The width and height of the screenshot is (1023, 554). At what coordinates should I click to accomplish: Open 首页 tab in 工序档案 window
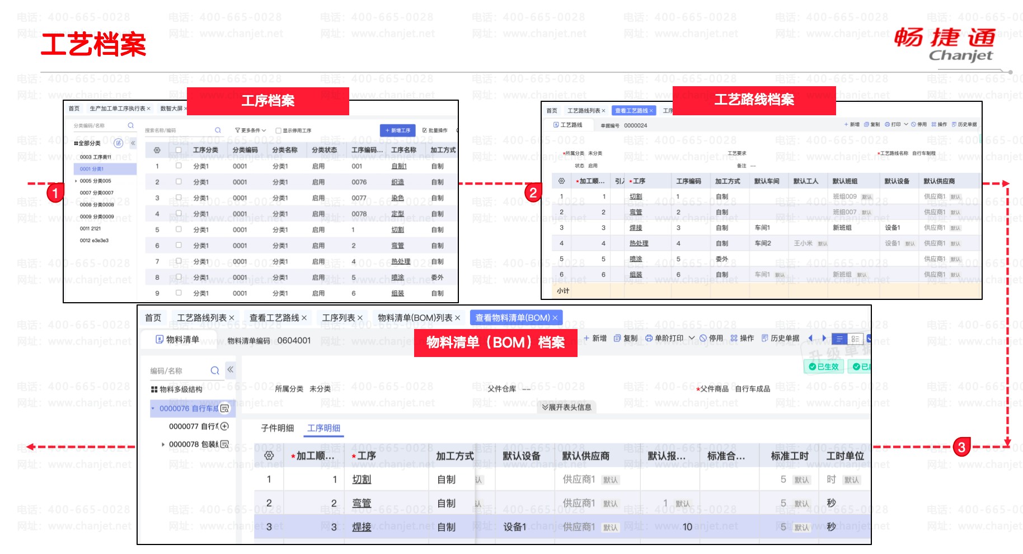click(x=74, y=109)
